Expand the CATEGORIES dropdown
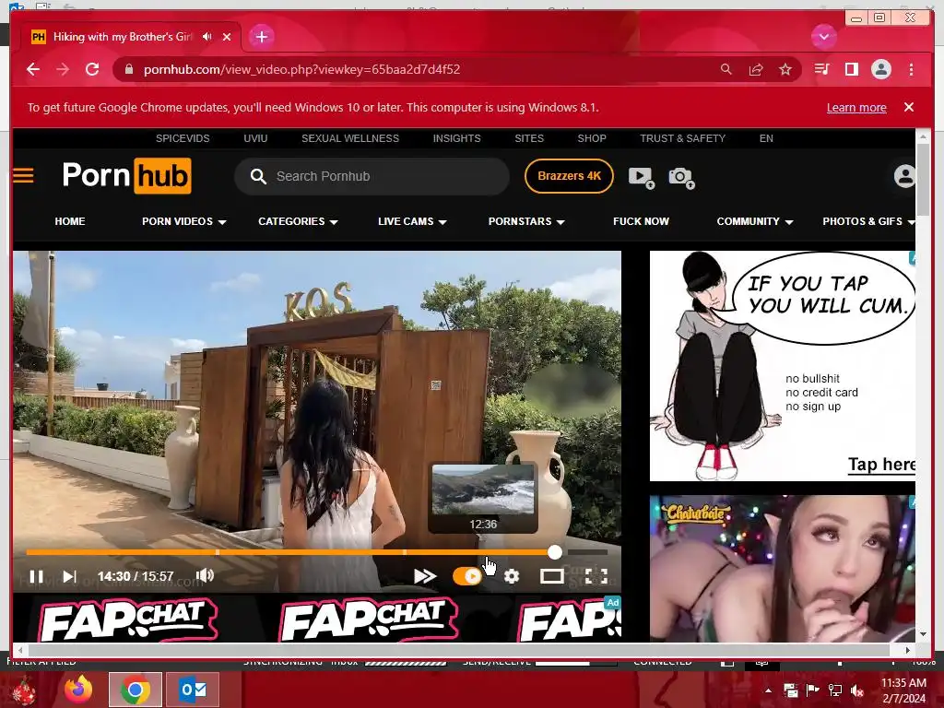The height and width of the screenshot is (708, 944). (x=298, y=221)
